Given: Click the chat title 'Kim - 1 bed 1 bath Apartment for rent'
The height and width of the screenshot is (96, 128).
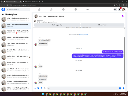Looking at the screenshot, I should point(51,16).
